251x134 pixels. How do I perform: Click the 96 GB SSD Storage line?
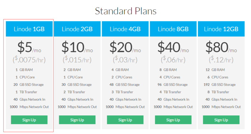[x=172, y=85]
